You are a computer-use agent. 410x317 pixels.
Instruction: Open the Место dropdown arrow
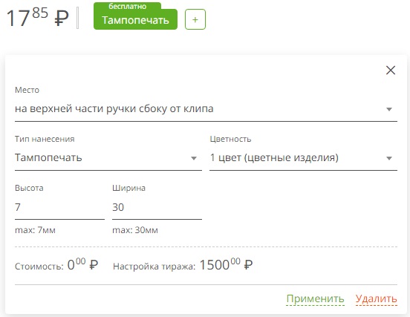pyautogui.click(x=389, y=109)
